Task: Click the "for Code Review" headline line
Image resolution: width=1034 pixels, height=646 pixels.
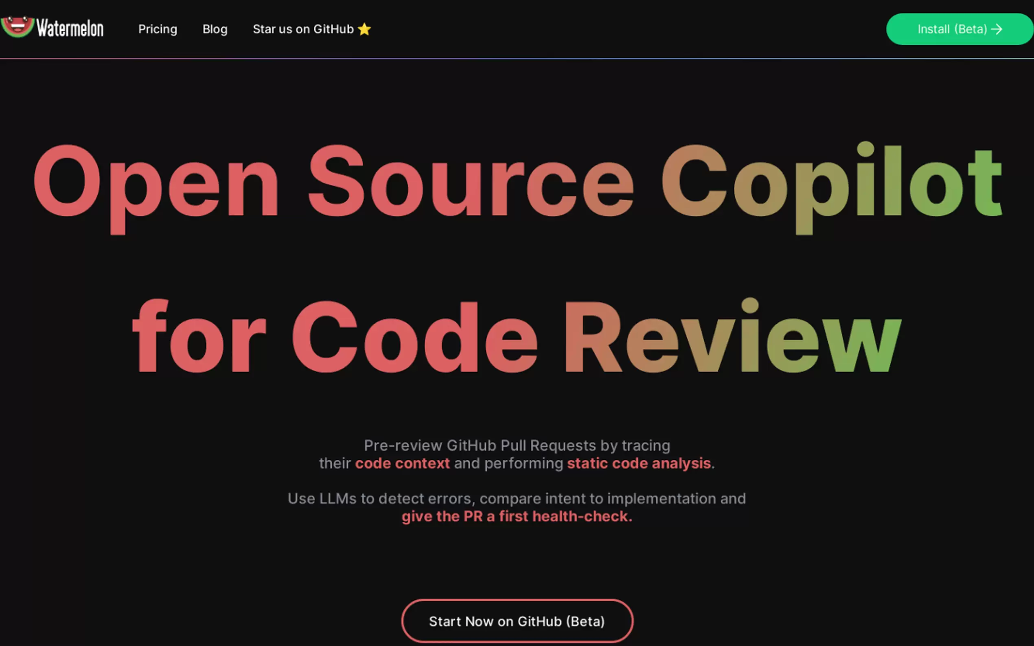Action: [517, 336]
